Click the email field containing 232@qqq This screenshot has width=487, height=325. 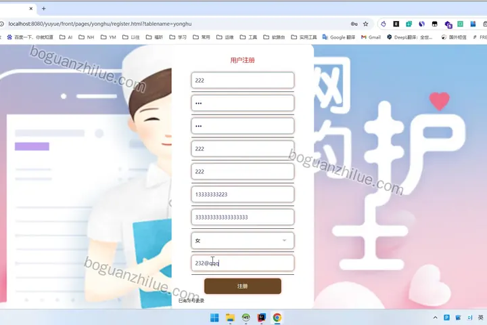[243, 263]
